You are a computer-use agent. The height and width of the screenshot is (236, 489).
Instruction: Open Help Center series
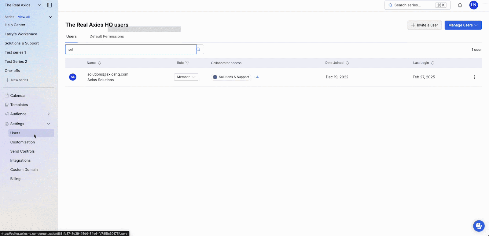pyautogui.click(x=15, y=25)
